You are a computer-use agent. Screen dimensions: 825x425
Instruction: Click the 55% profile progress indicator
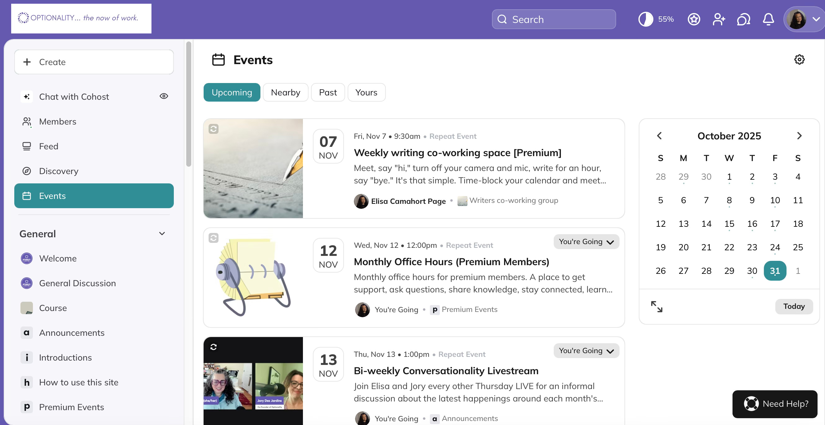coord(656,20)
